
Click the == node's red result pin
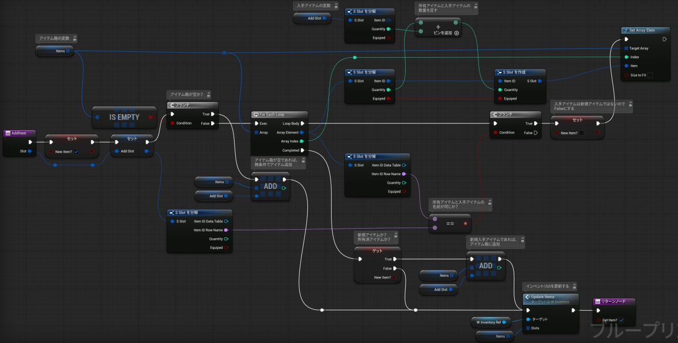click(465, 224)
